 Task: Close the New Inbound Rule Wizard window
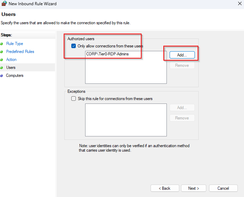240,4
